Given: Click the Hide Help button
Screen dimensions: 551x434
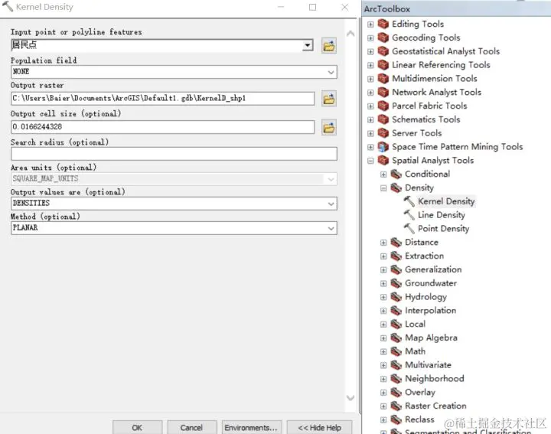Looking at the screenshot, I should 319,427.
